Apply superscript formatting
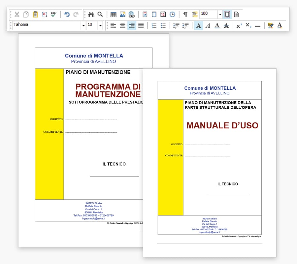Image resolution: width=297 pixels, height=264 pixels. 239,26
